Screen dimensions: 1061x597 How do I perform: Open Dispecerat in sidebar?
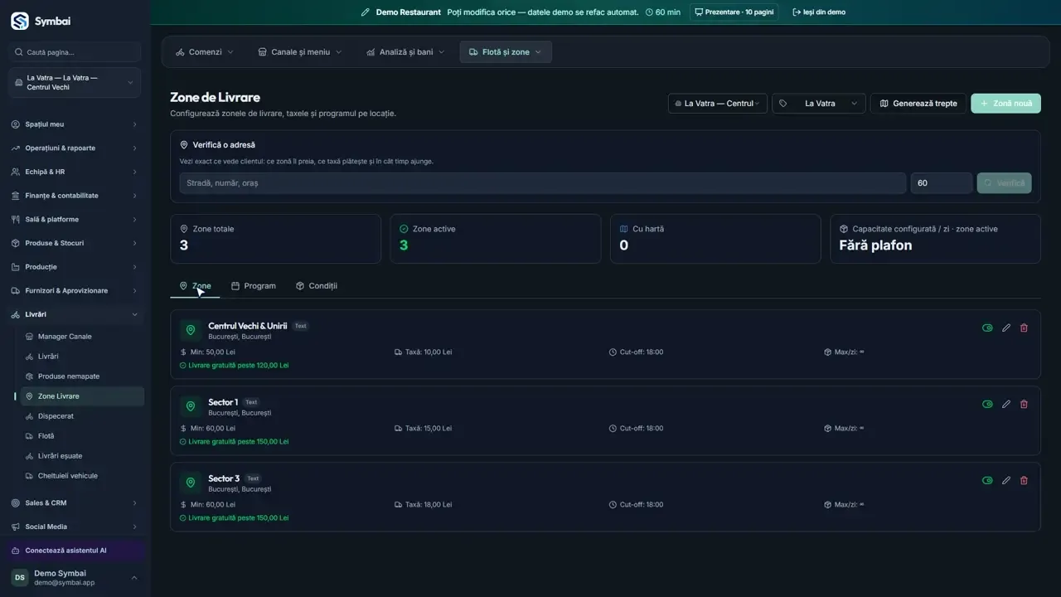coord(82,416)
